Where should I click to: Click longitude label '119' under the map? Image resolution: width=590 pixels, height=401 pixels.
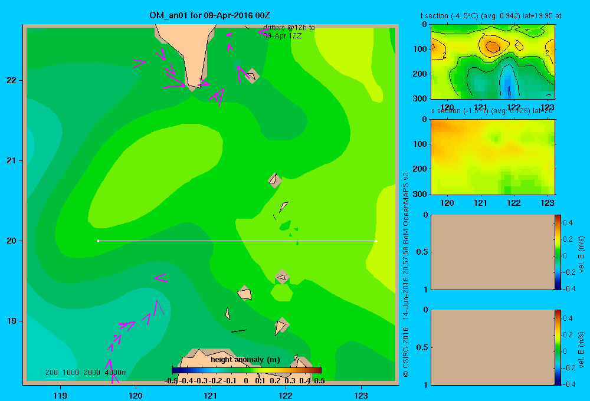coord(60,395)
